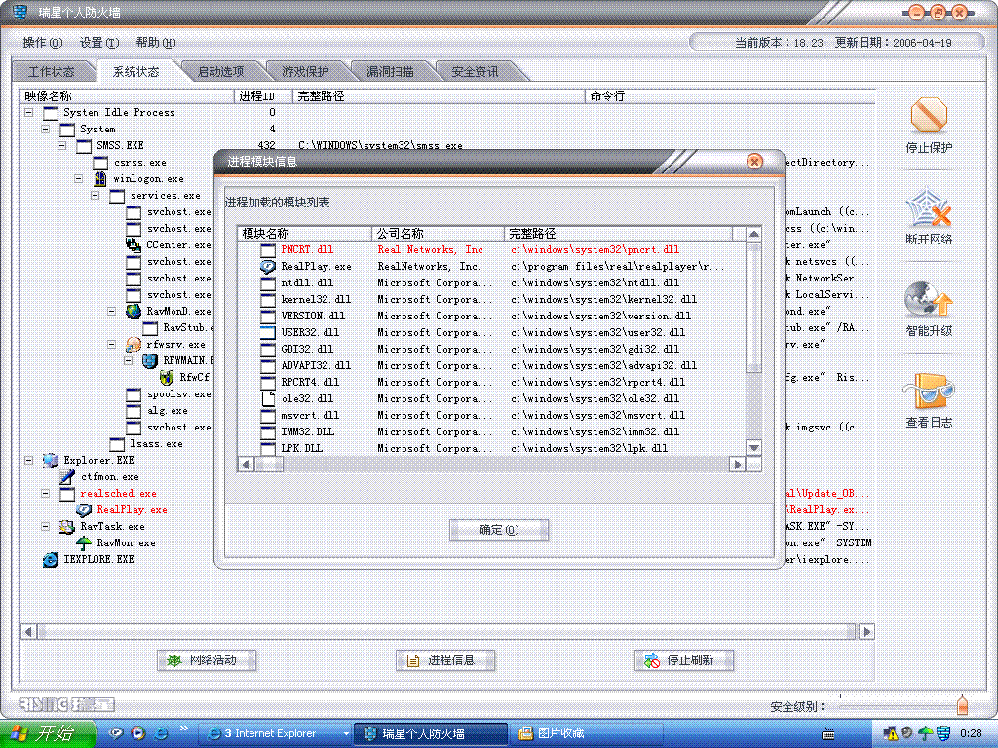Select the winlogon.exe process icon
The width and height of the screenshot is (998, 748).
[x=100, y=179]
